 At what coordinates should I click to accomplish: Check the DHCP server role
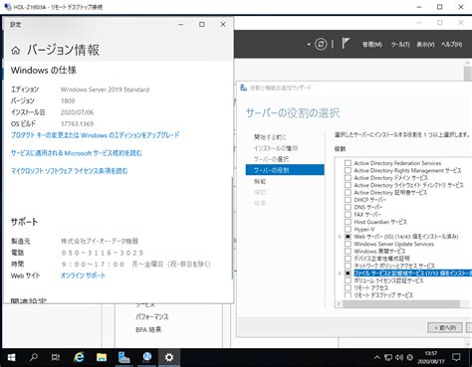tap(348, 200)
